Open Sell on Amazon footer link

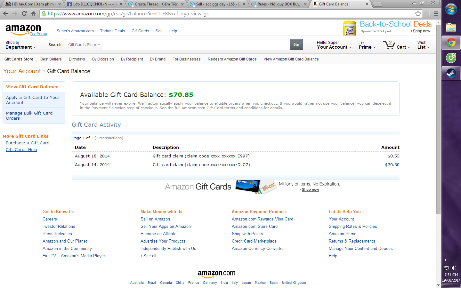[155, 219]
